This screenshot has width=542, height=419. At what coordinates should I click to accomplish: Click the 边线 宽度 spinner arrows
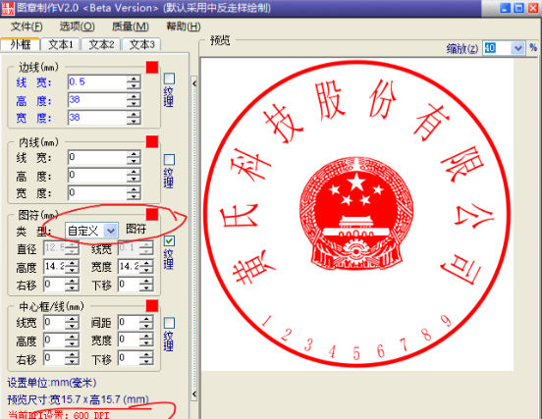[x=134, y=118]
